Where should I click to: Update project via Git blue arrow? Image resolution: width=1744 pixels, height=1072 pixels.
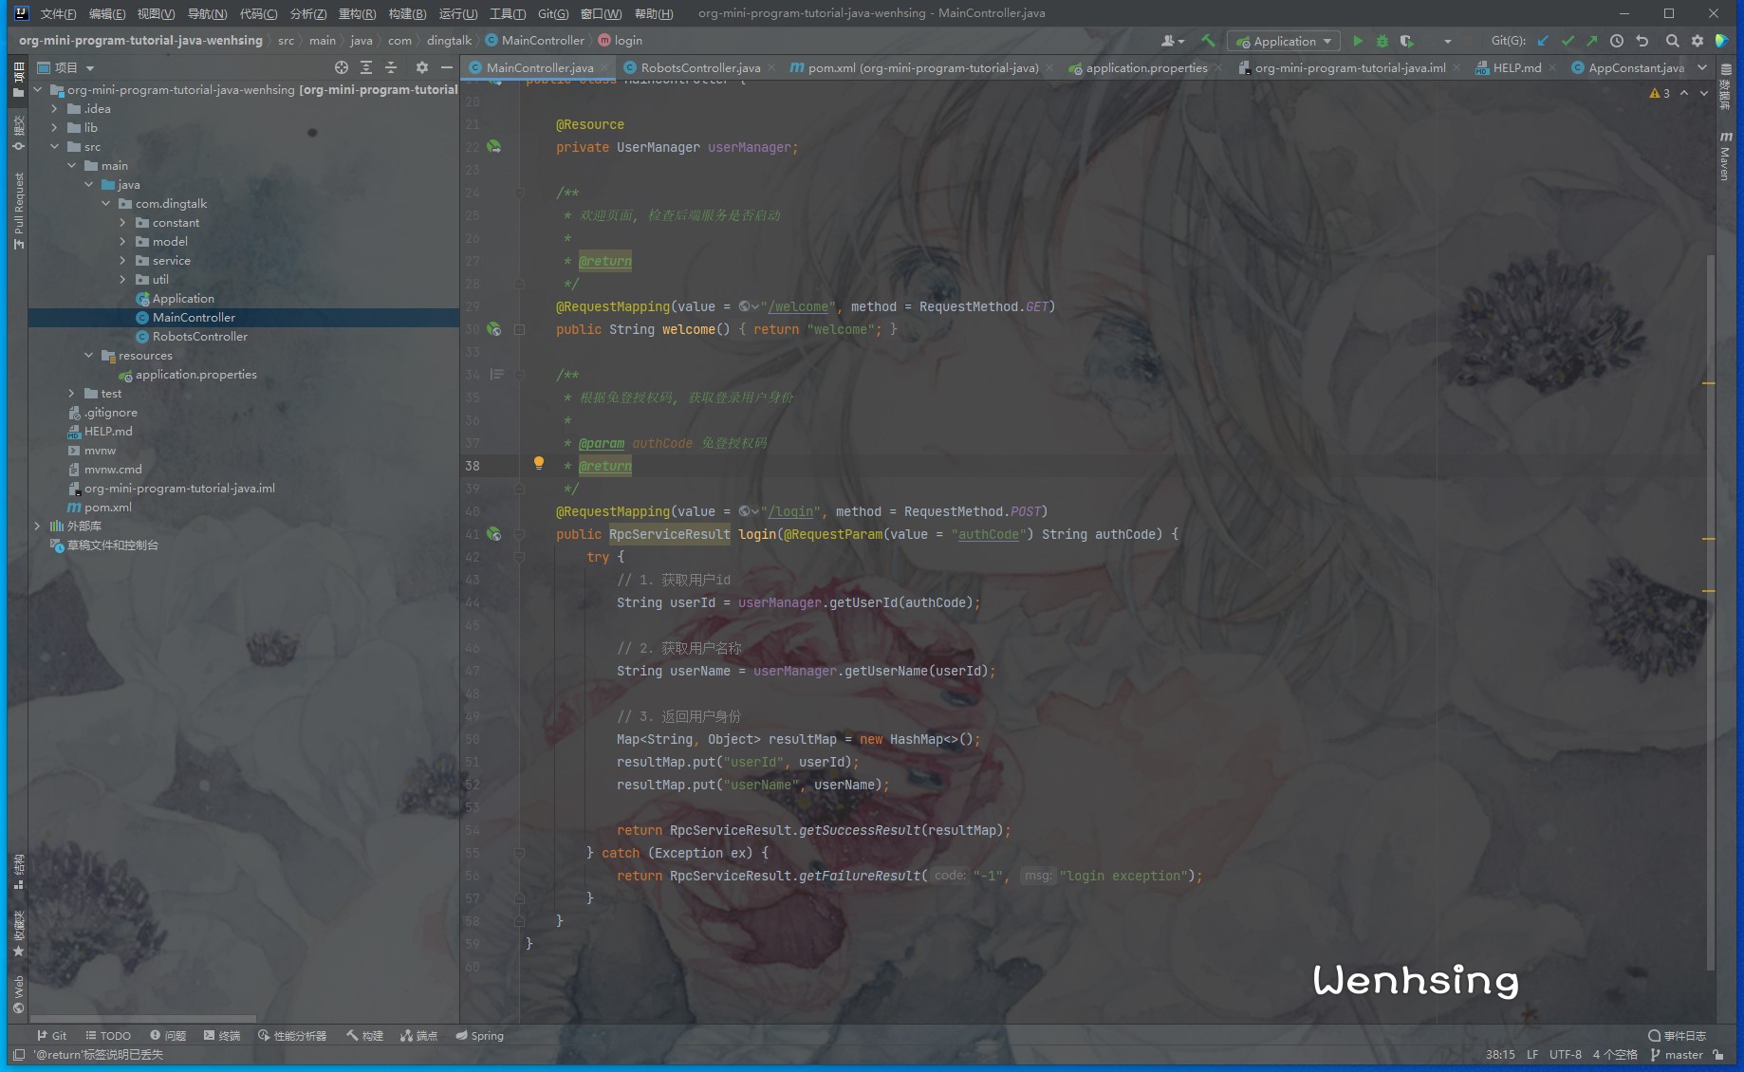[1543, 41]
